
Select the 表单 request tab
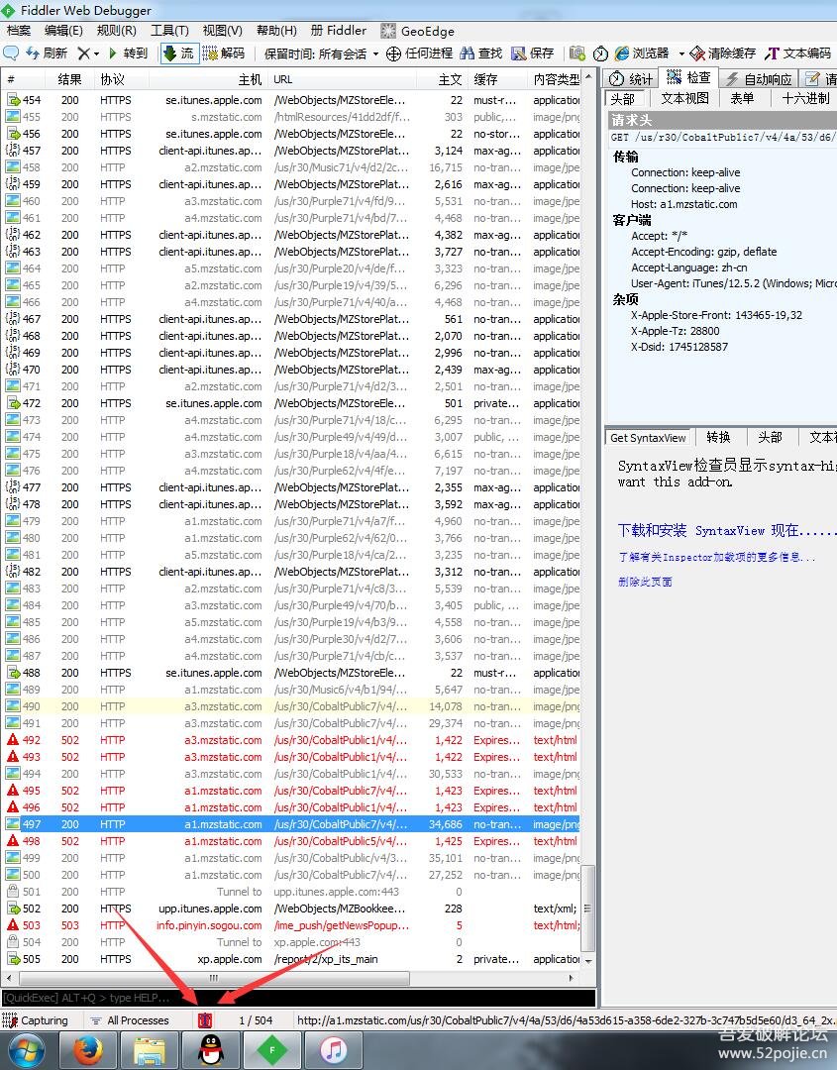click(742, 98)
